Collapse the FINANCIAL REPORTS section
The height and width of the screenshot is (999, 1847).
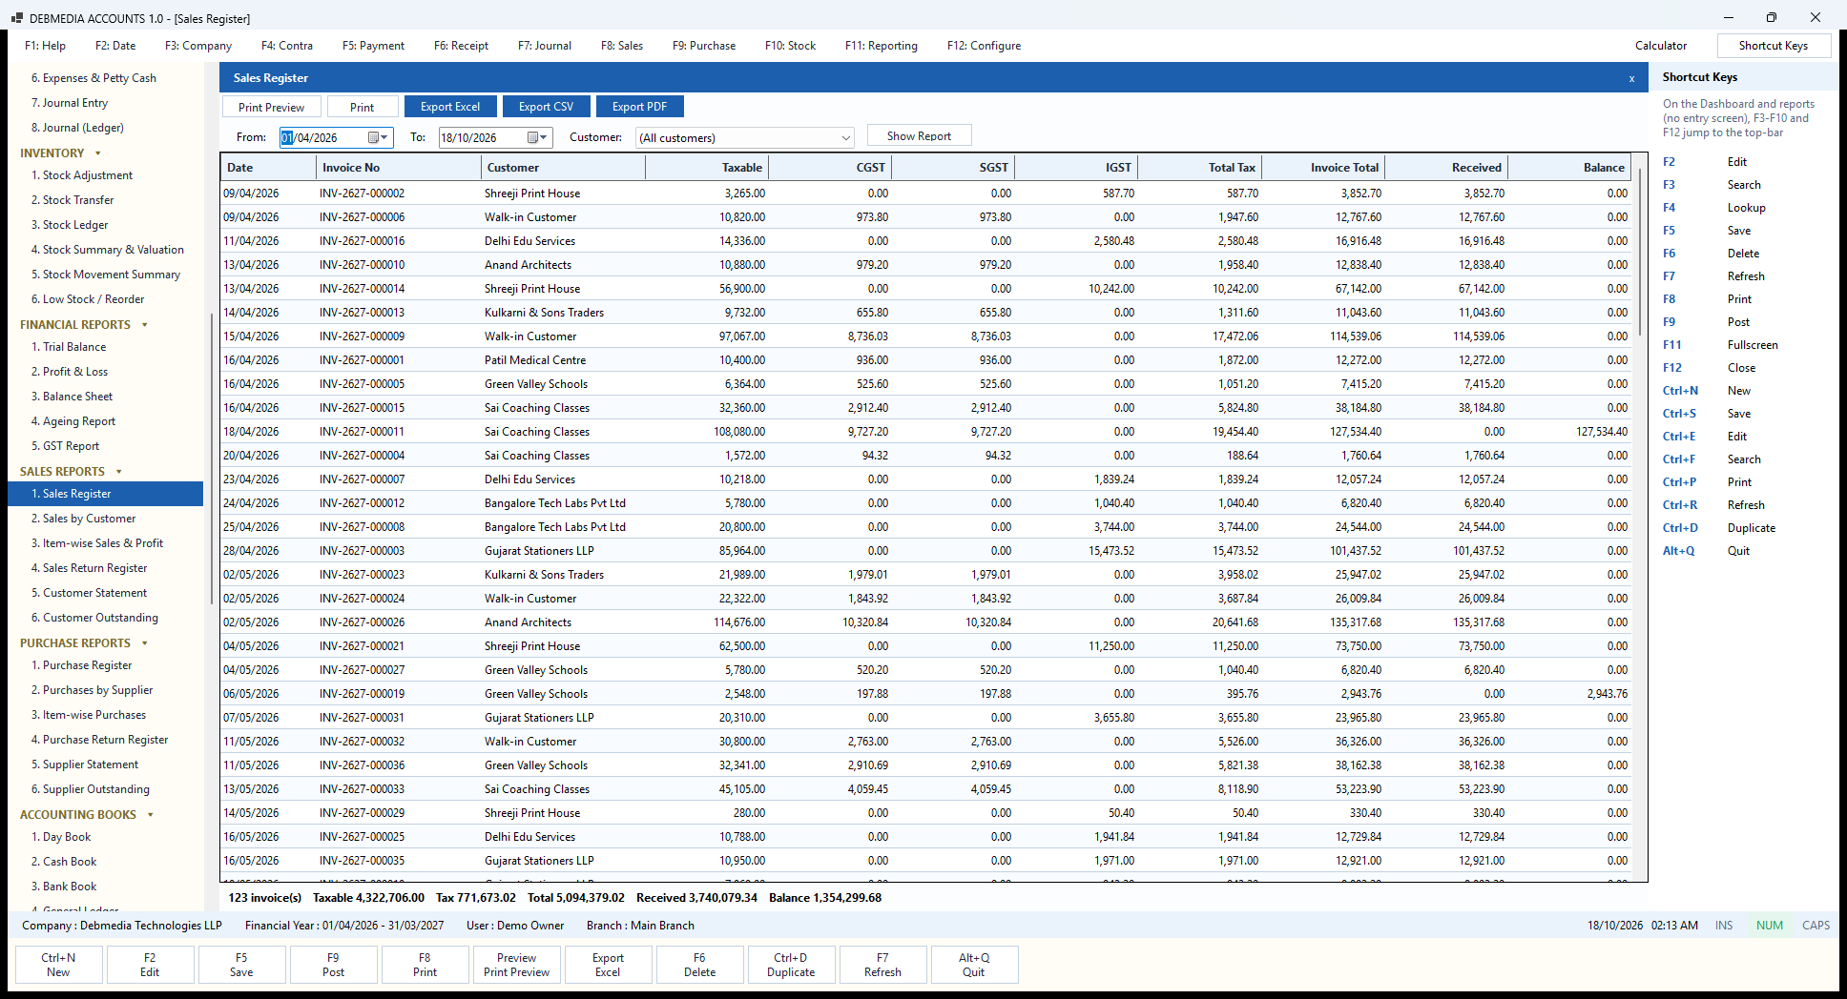point(145,325)
